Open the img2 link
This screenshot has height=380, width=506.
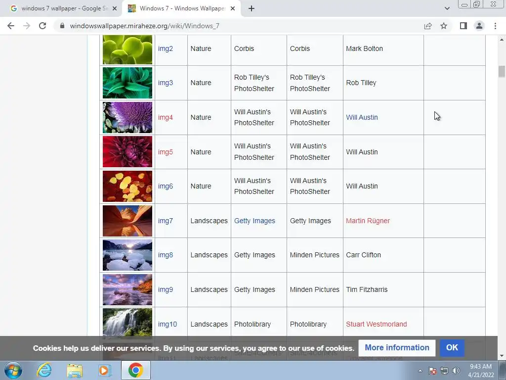[166, 48]
